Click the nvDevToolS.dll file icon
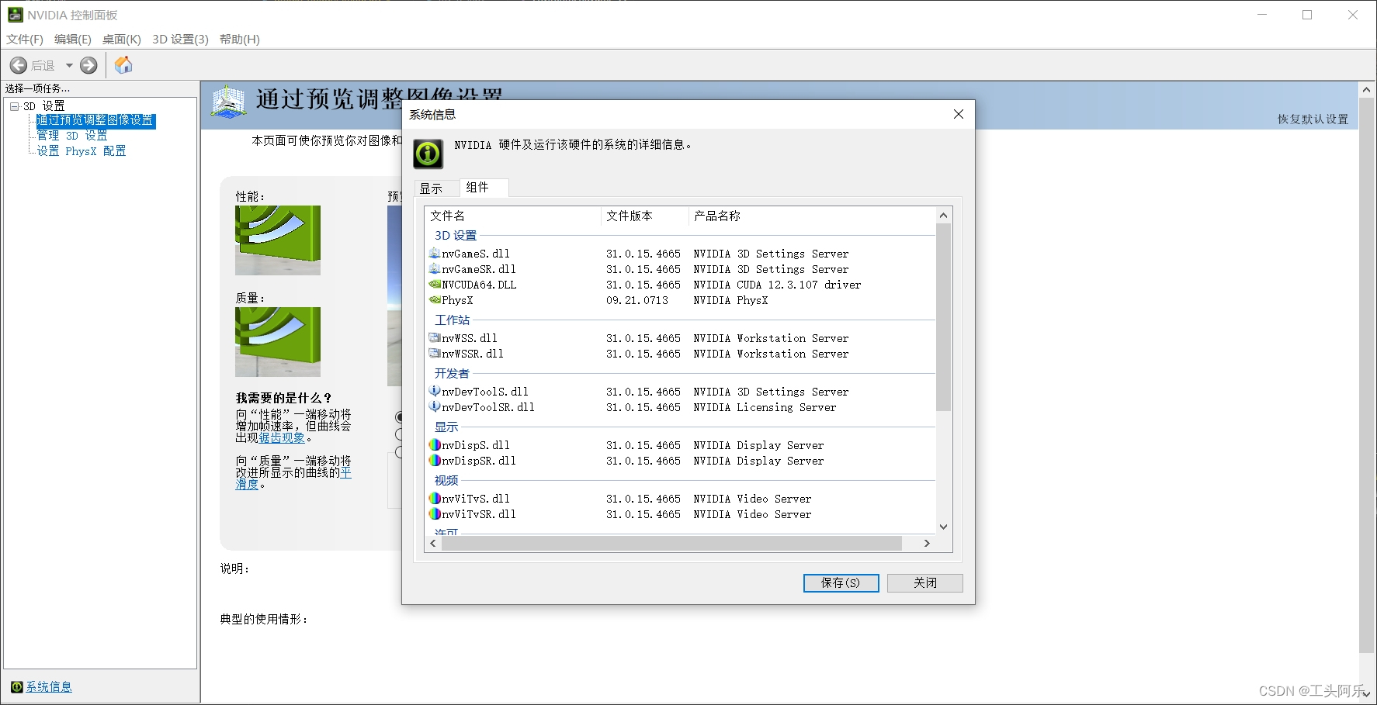This screenshot has height=705, width=1377. point(435,391)
